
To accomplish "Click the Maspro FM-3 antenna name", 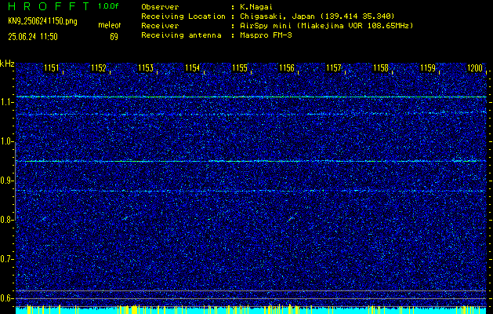I will tap(266, 35).
